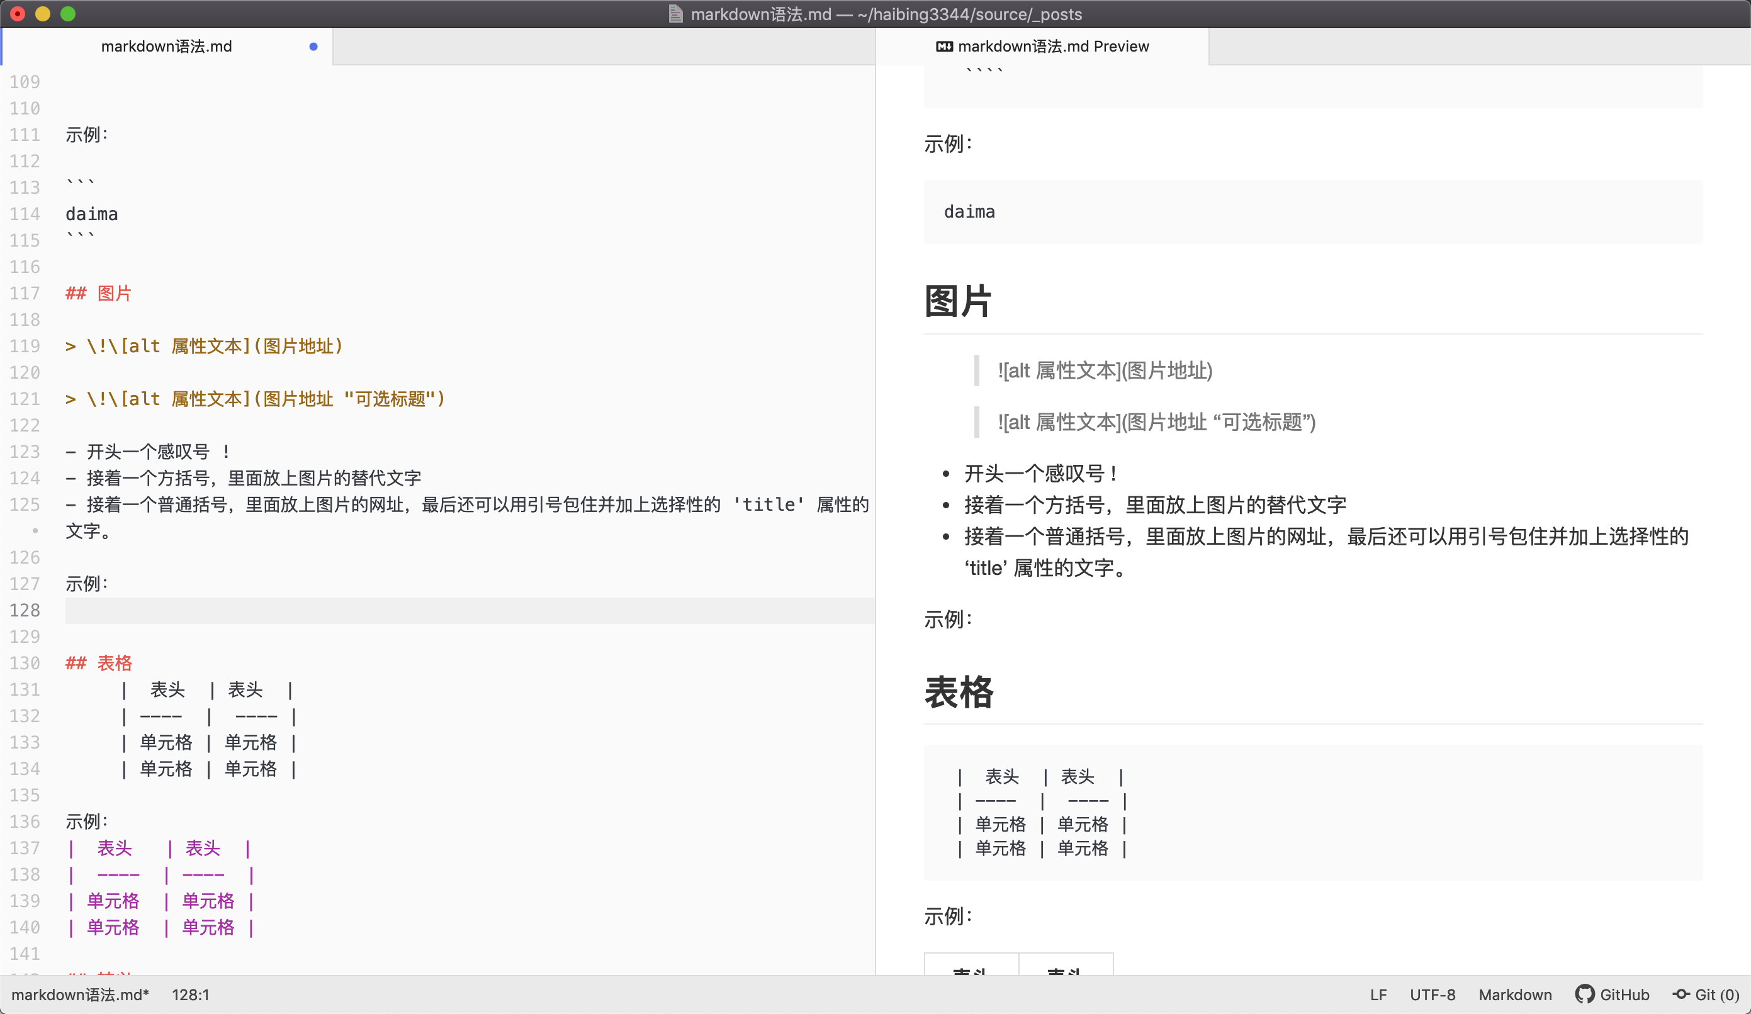The height and width of the screenshot is (1014, 1751).
Task: Click line 119 blockquote in the editor
Action: [205, 346]
